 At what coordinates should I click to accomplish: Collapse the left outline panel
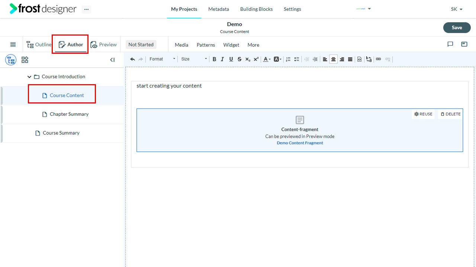pos(112,60)
